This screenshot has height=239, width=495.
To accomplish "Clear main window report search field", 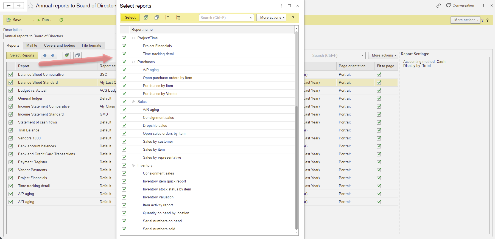I will (362, 55).
